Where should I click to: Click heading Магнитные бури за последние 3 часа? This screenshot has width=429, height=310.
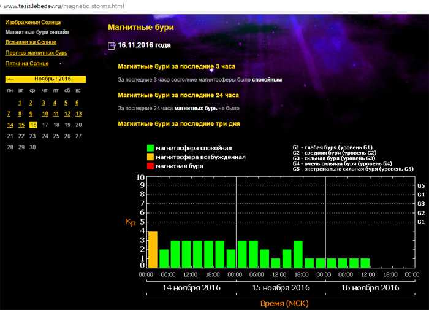(x=177, y=66)
